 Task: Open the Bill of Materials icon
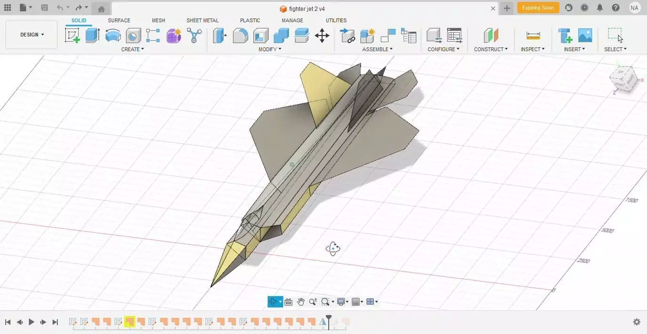pyautogui.click(x=409, y=36)
